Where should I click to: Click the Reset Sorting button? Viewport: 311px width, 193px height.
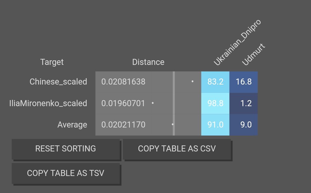point(66,149)
